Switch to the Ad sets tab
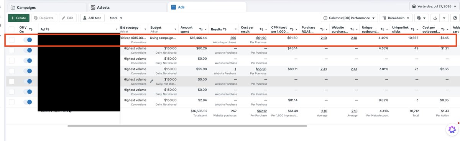The width and height of the screenshot is (460, 141). click(x=127, y=7)
